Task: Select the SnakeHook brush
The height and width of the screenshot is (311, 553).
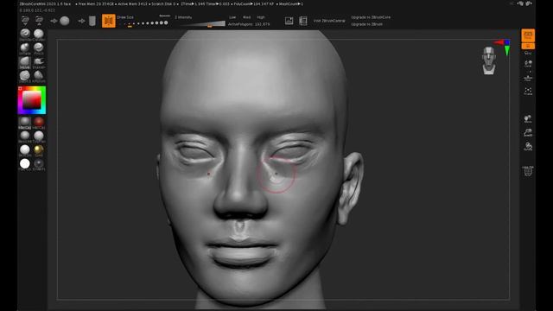Action: pyautogui.click(x=39, y=62)
